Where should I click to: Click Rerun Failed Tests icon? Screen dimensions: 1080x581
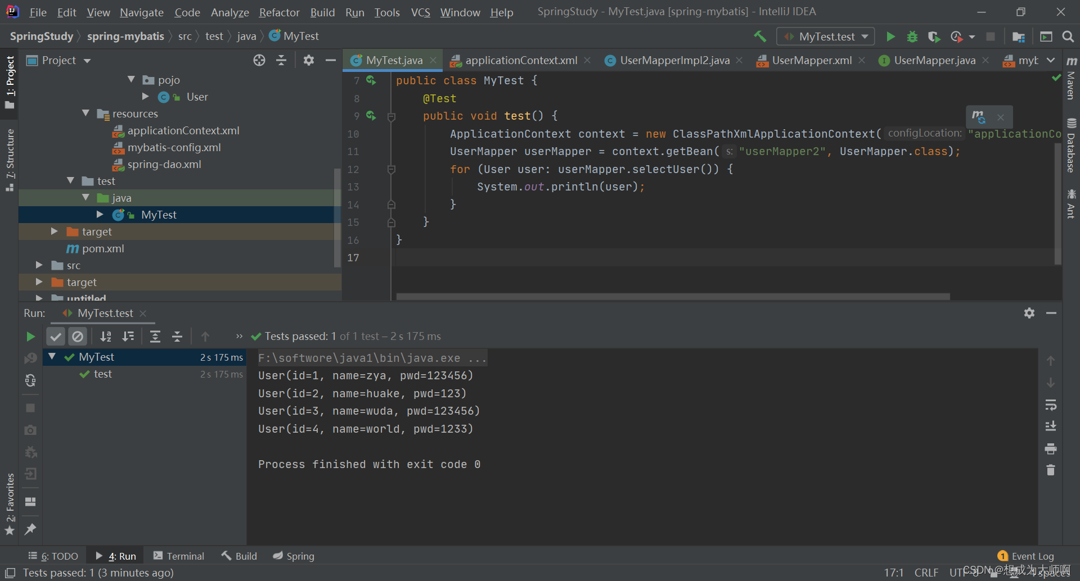(30, 358)
